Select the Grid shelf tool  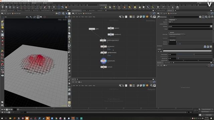(17, 7)
